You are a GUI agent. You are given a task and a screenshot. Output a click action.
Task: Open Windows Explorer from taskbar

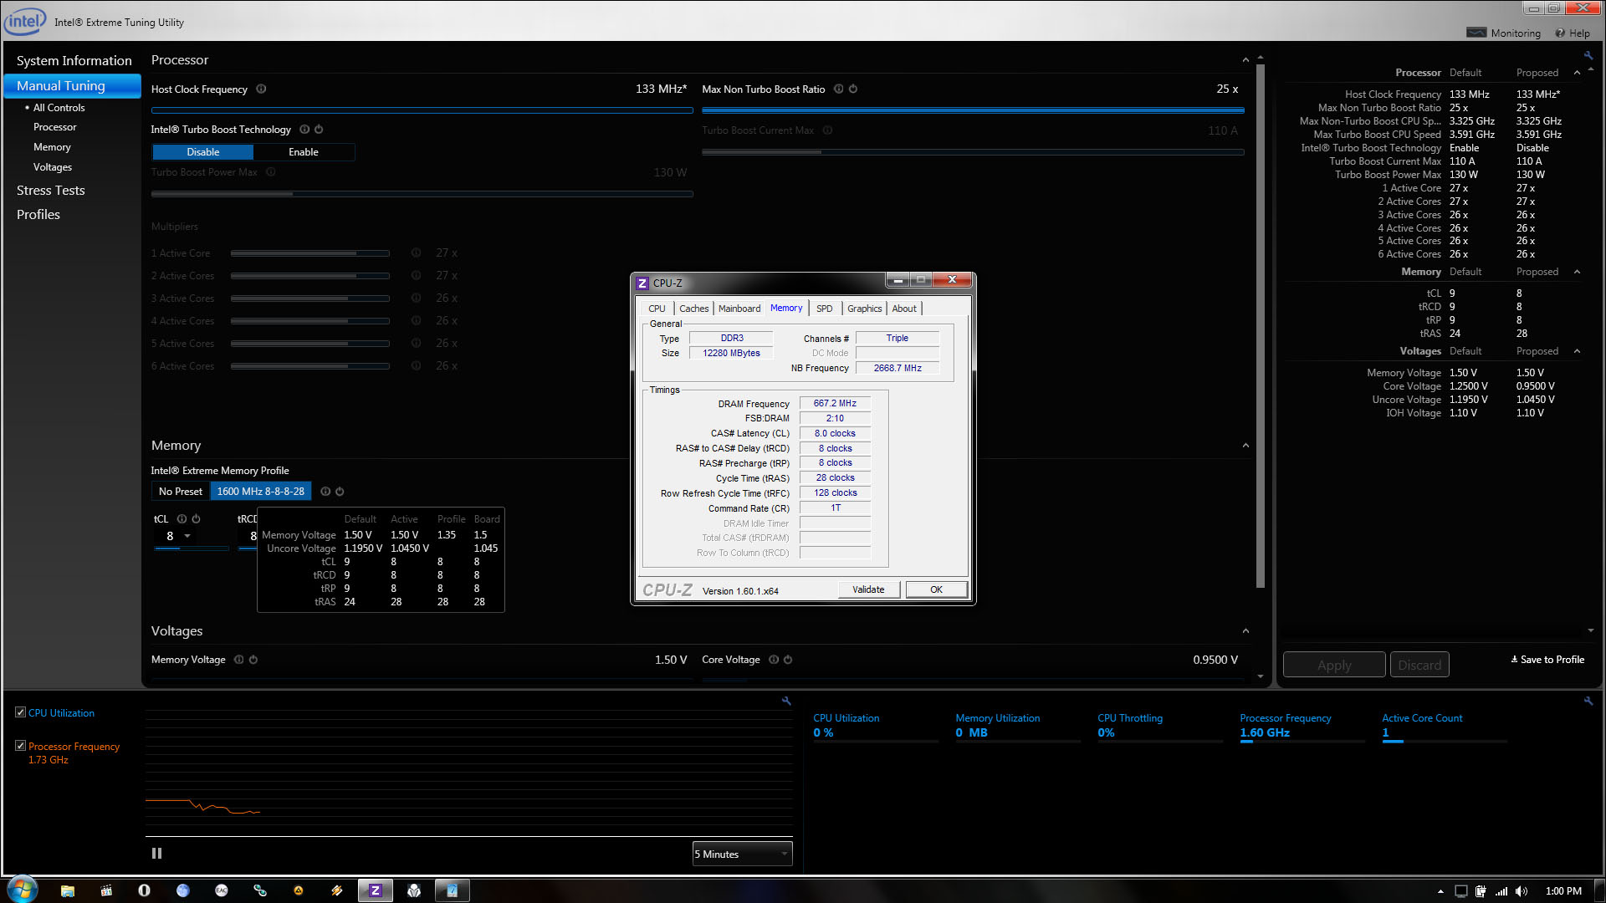(x=68, y=890)
